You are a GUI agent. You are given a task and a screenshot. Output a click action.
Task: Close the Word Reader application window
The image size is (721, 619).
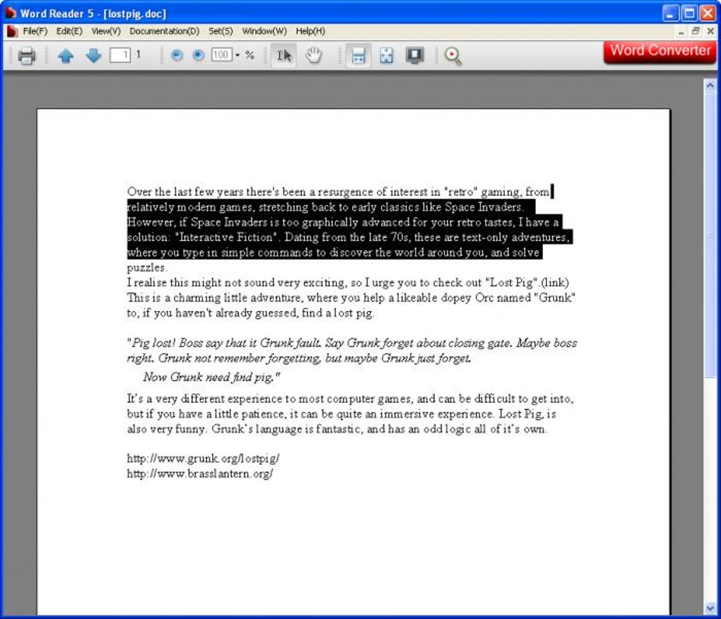click(x=707, y=13)
